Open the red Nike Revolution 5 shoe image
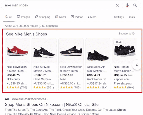The width and height of the screenshot is (143, 115). coord(17,51)
